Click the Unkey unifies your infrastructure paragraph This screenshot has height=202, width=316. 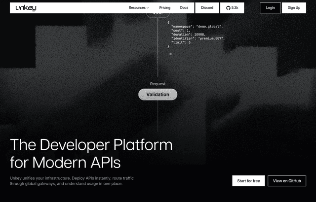(72, 181)
